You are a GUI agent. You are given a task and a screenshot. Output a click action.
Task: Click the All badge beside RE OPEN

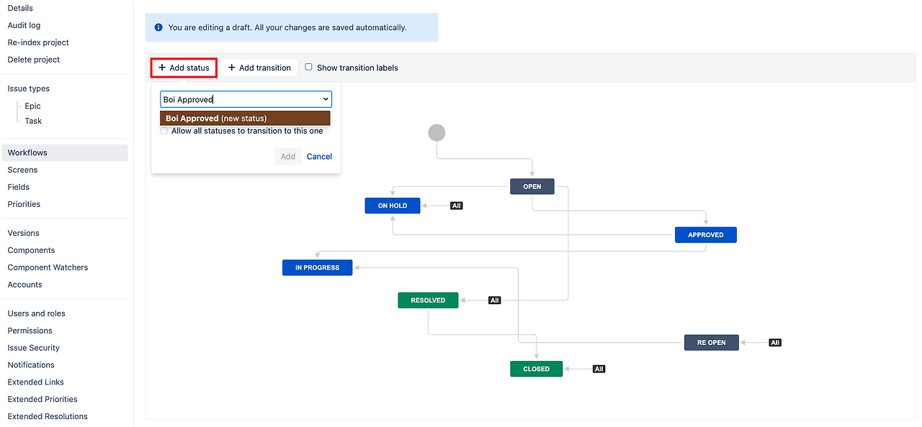(x=775, y=343)
